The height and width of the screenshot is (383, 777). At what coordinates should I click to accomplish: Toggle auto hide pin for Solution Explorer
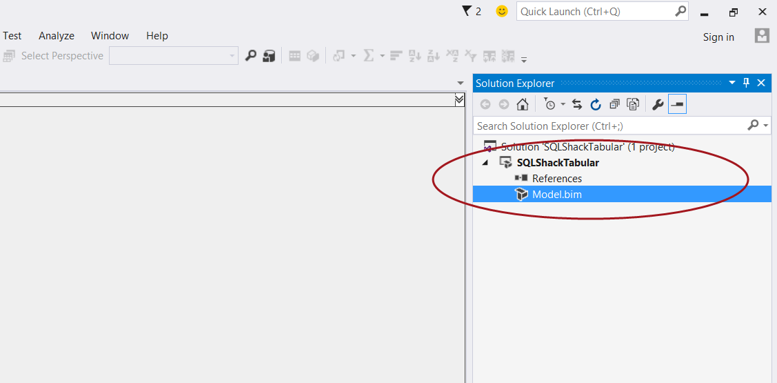click(x=746, y=83)
